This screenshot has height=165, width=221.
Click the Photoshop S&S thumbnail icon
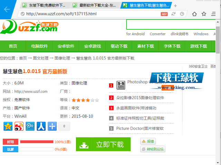pyautogui.click(x=121, y=85)
